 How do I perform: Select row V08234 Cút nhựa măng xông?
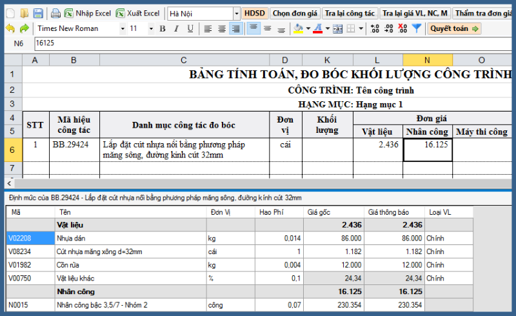(239, 252)
